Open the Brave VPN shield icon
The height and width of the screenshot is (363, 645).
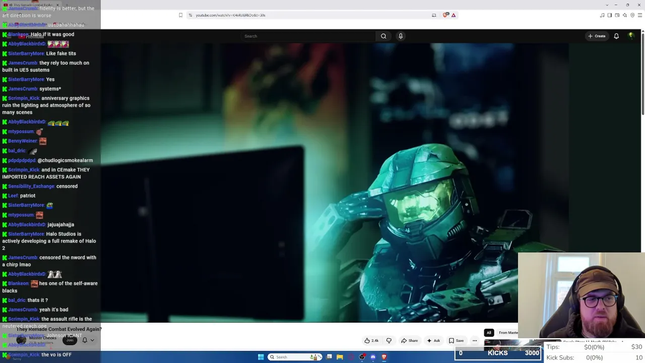(632, 15)
